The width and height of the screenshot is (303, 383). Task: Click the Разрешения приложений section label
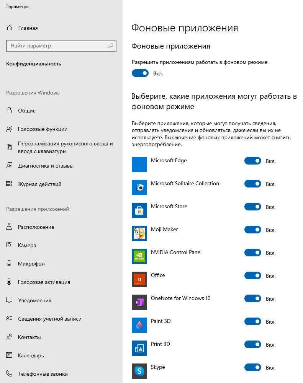(38, 209)
